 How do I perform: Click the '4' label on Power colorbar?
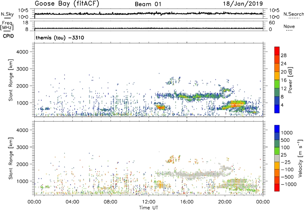(282, 105)
